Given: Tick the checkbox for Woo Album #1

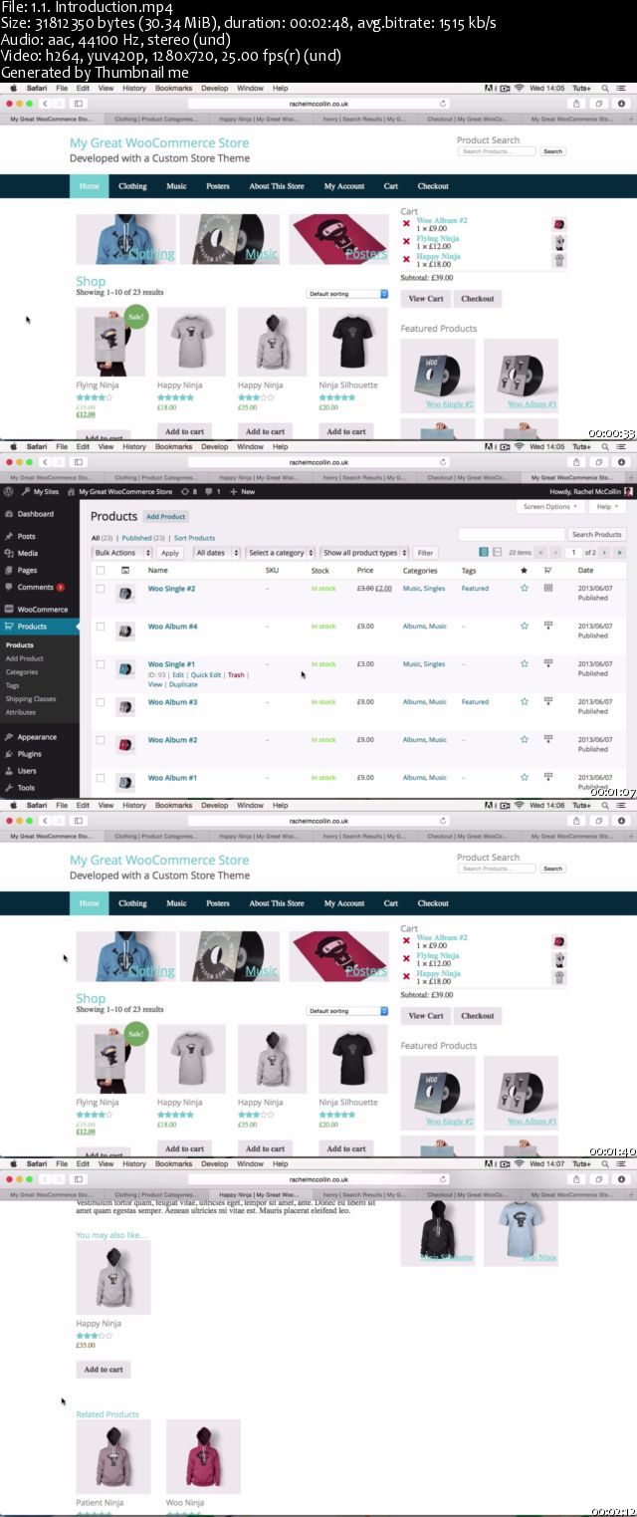Looking at the screenshot, I should (x=101, y=778).
